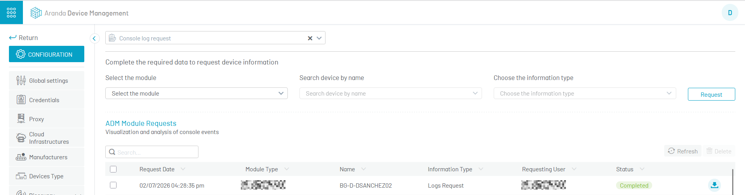Refresh the ADM Module Requests list
745x195 pixels.
coord(683,151)
